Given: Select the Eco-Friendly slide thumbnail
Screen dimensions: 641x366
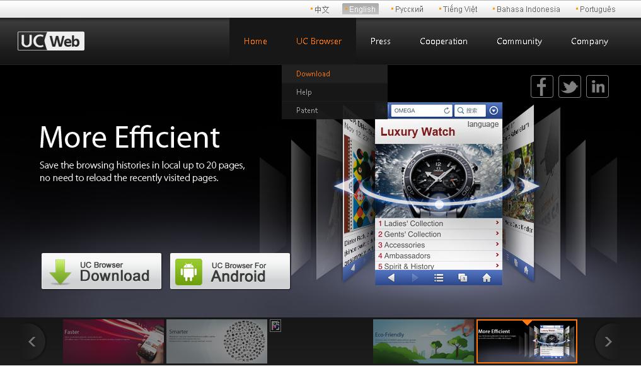Looking at the screenshot, I should [x=424, y=341].
